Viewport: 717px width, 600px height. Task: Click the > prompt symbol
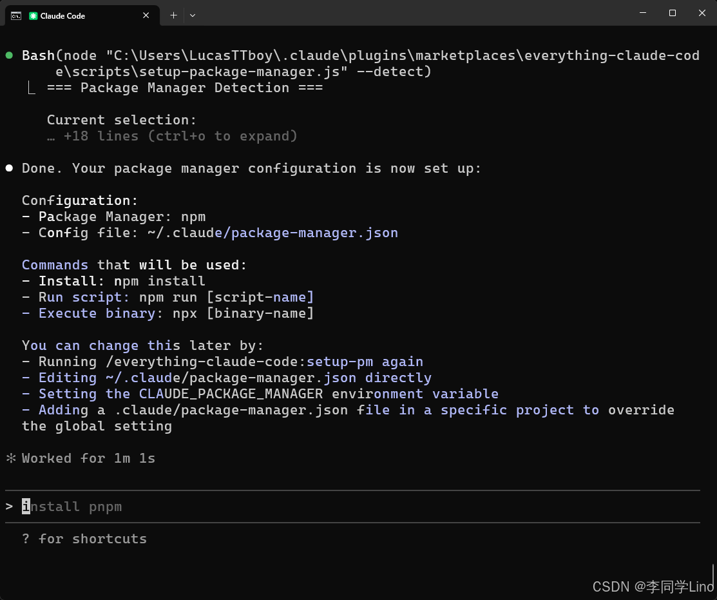(x=10, y=507)
